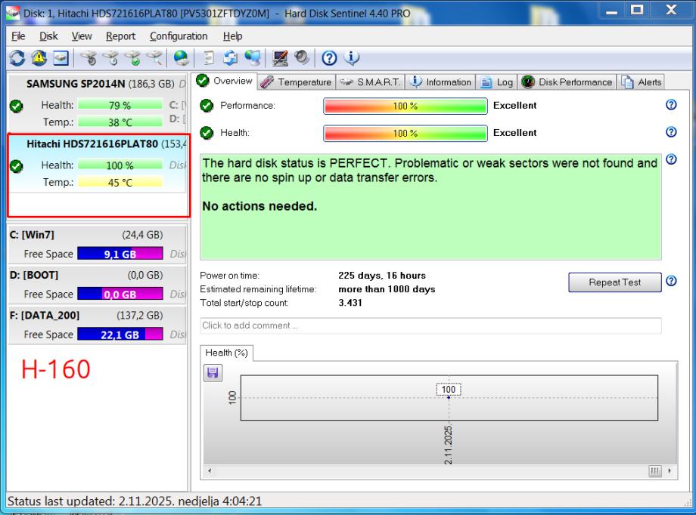Click green check status icon for Samsung disk
This screenshot has height=515, width=696.
point(17,106)
